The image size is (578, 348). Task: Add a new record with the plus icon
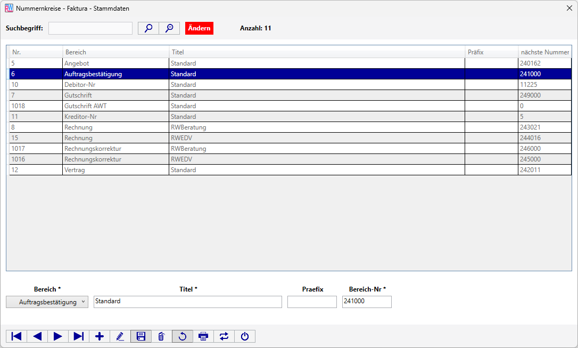pyautogui.click(x=100, y=336)
